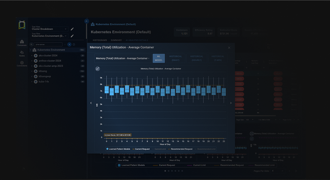Viewport: 330px width, 180px height.
Task: Click the tree search input field
Action: [48, 44]
